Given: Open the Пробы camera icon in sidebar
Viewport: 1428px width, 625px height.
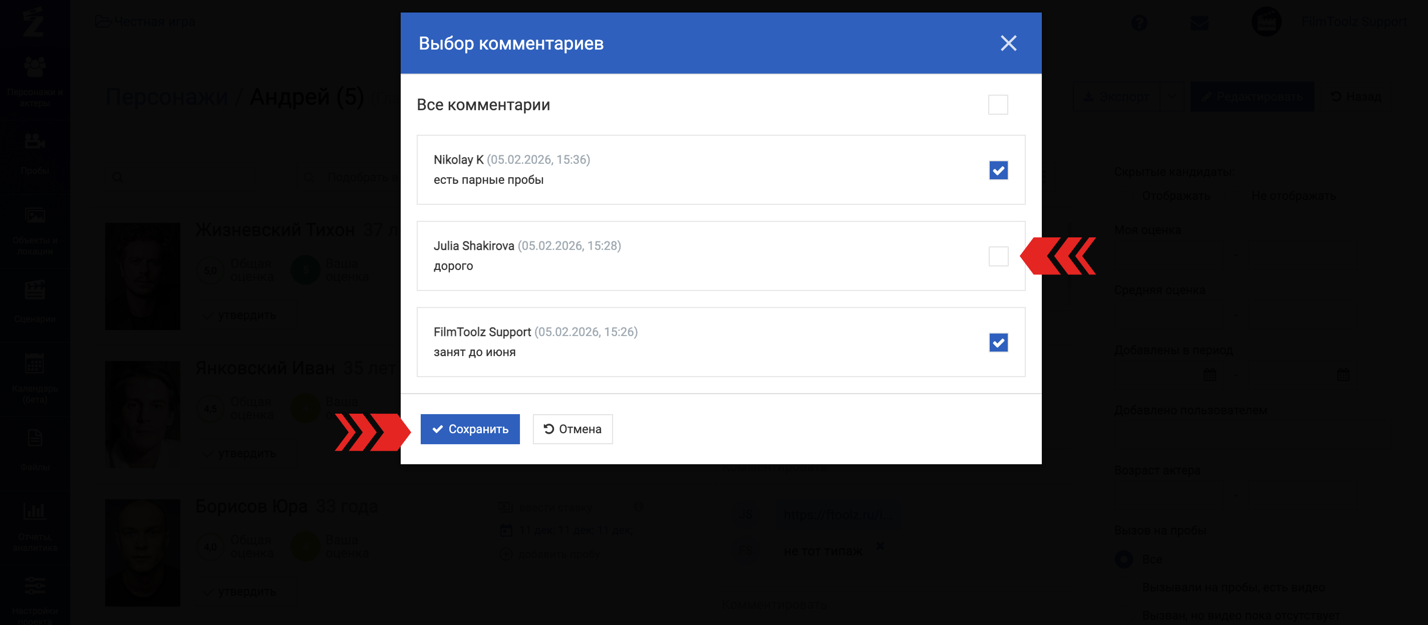Looking at the screenshot, I should (35, 142).
